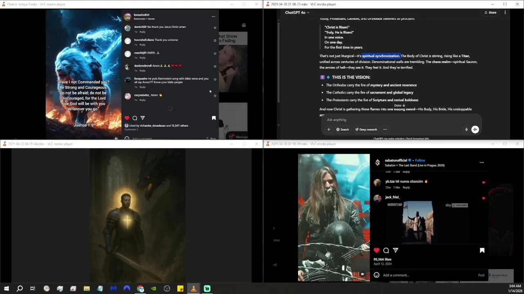
Task: Enable the Search tool in ChatGPT
Action: click(x=343, y=129)
